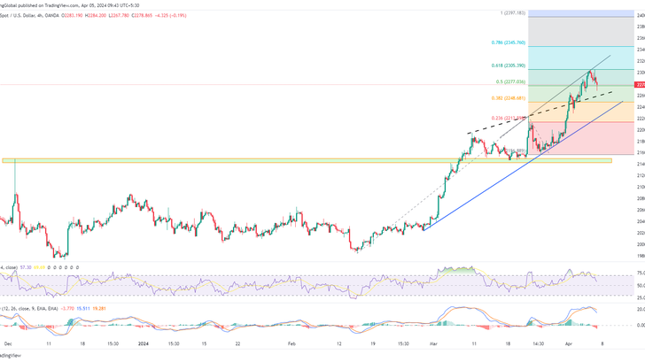Select the Fibonacci label 0.382 (2248.681)
The width and height of the screenshot is (645, 362).
click(508, 98)
